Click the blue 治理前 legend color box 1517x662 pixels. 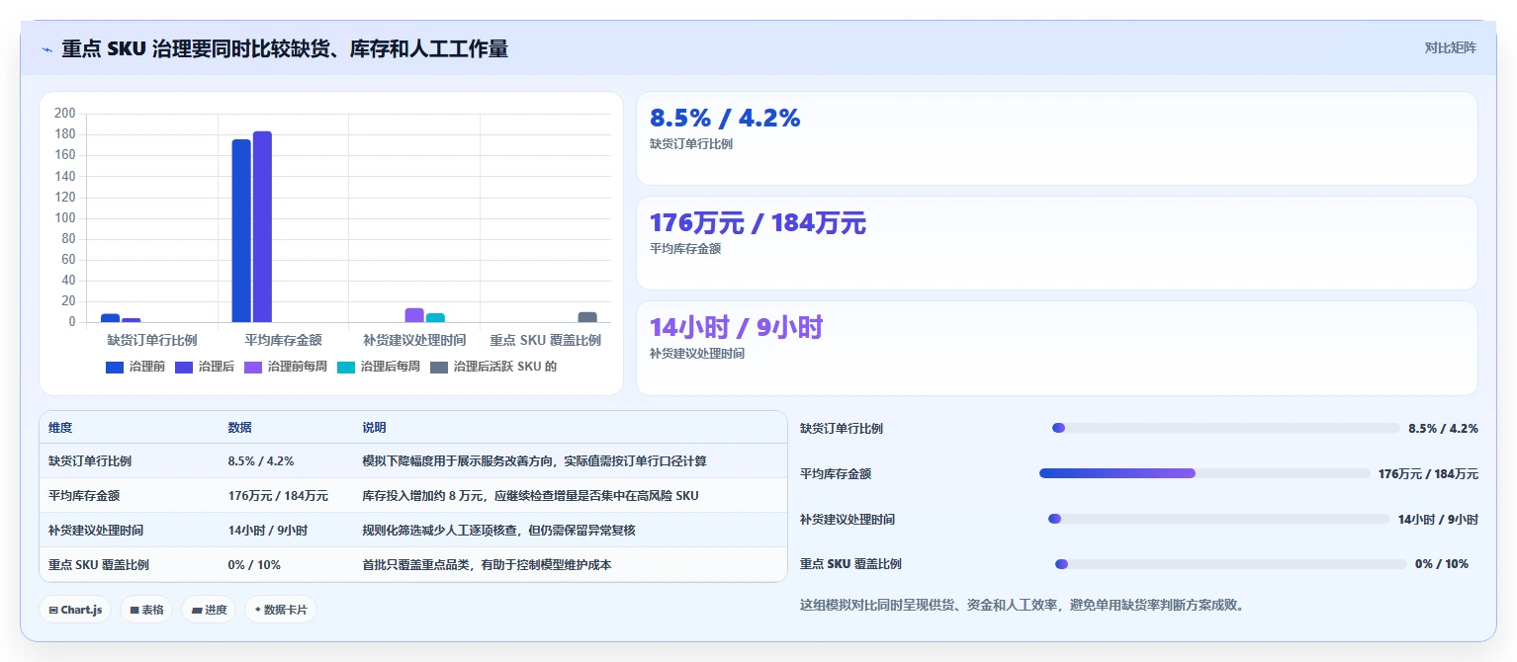(x=115, y=367)
